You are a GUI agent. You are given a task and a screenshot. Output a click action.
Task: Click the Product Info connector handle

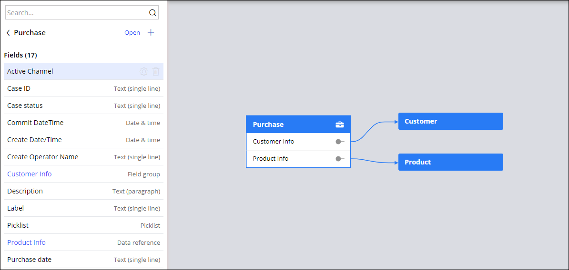(339, 159)
